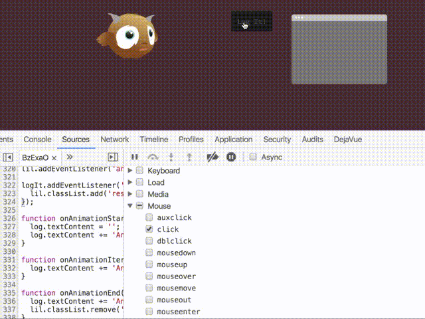Expand the Keyboard event category
Viewport: 425px width, 319px height.
click(x=130, y=170)
